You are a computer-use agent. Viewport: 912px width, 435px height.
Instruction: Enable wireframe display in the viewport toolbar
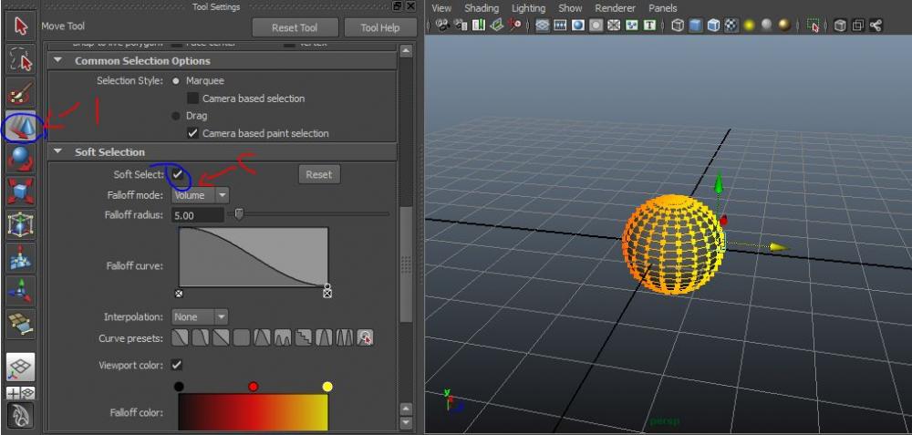(x=676, y=26)
